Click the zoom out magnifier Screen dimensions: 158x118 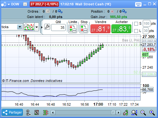(143, 113)
